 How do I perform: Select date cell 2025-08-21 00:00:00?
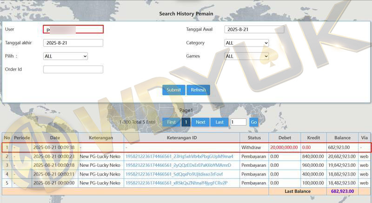[54, 183]
